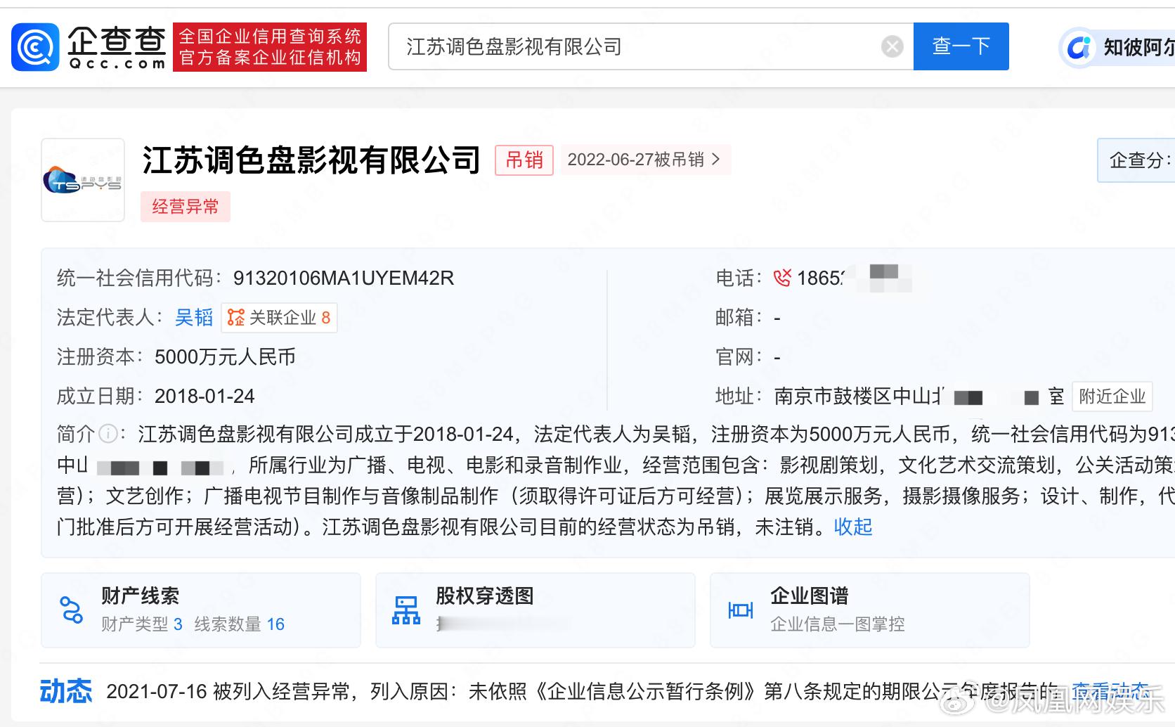Click the 财产线索 chain icon

[x=71, y=610]
